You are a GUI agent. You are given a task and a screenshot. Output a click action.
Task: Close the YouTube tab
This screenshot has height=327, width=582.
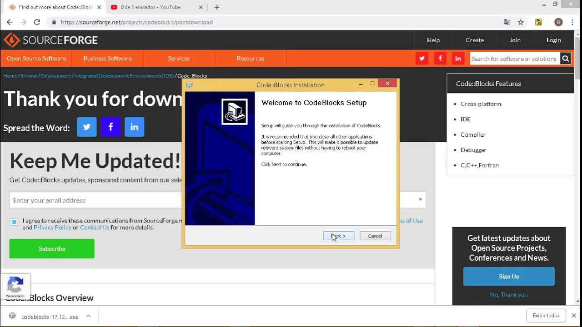[x=201, y=7]
